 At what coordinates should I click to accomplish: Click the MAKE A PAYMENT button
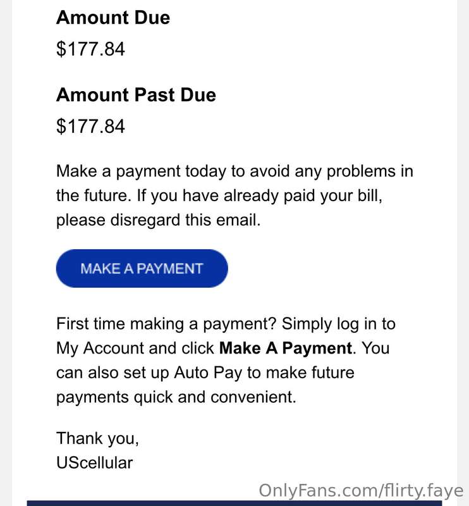point(142,268)
